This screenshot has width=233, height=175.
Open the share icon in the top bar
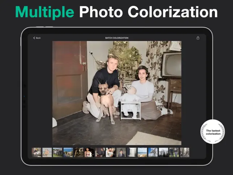198,38
